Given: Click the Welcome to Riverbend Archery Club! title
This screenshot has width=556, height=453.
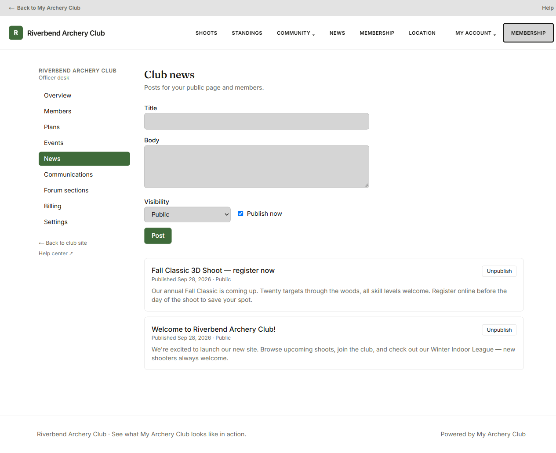Looking at the screenshot, I should coord(214,330).
